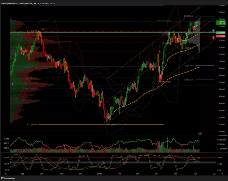The width and height of the screenshot is (228, 181).
Task: Select the red 1.33600 price level label
Action: click(x=221, y=36)
